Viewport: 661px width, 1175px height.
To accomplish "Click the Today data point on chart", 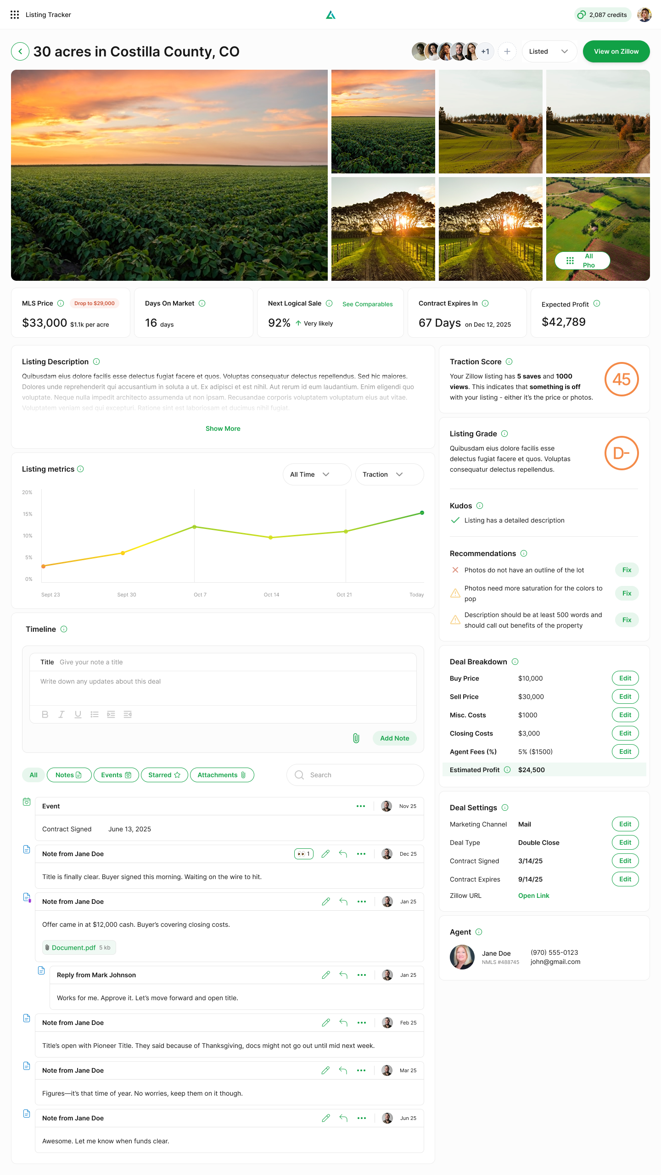I will pyautogui.click(x=422, y=513).
